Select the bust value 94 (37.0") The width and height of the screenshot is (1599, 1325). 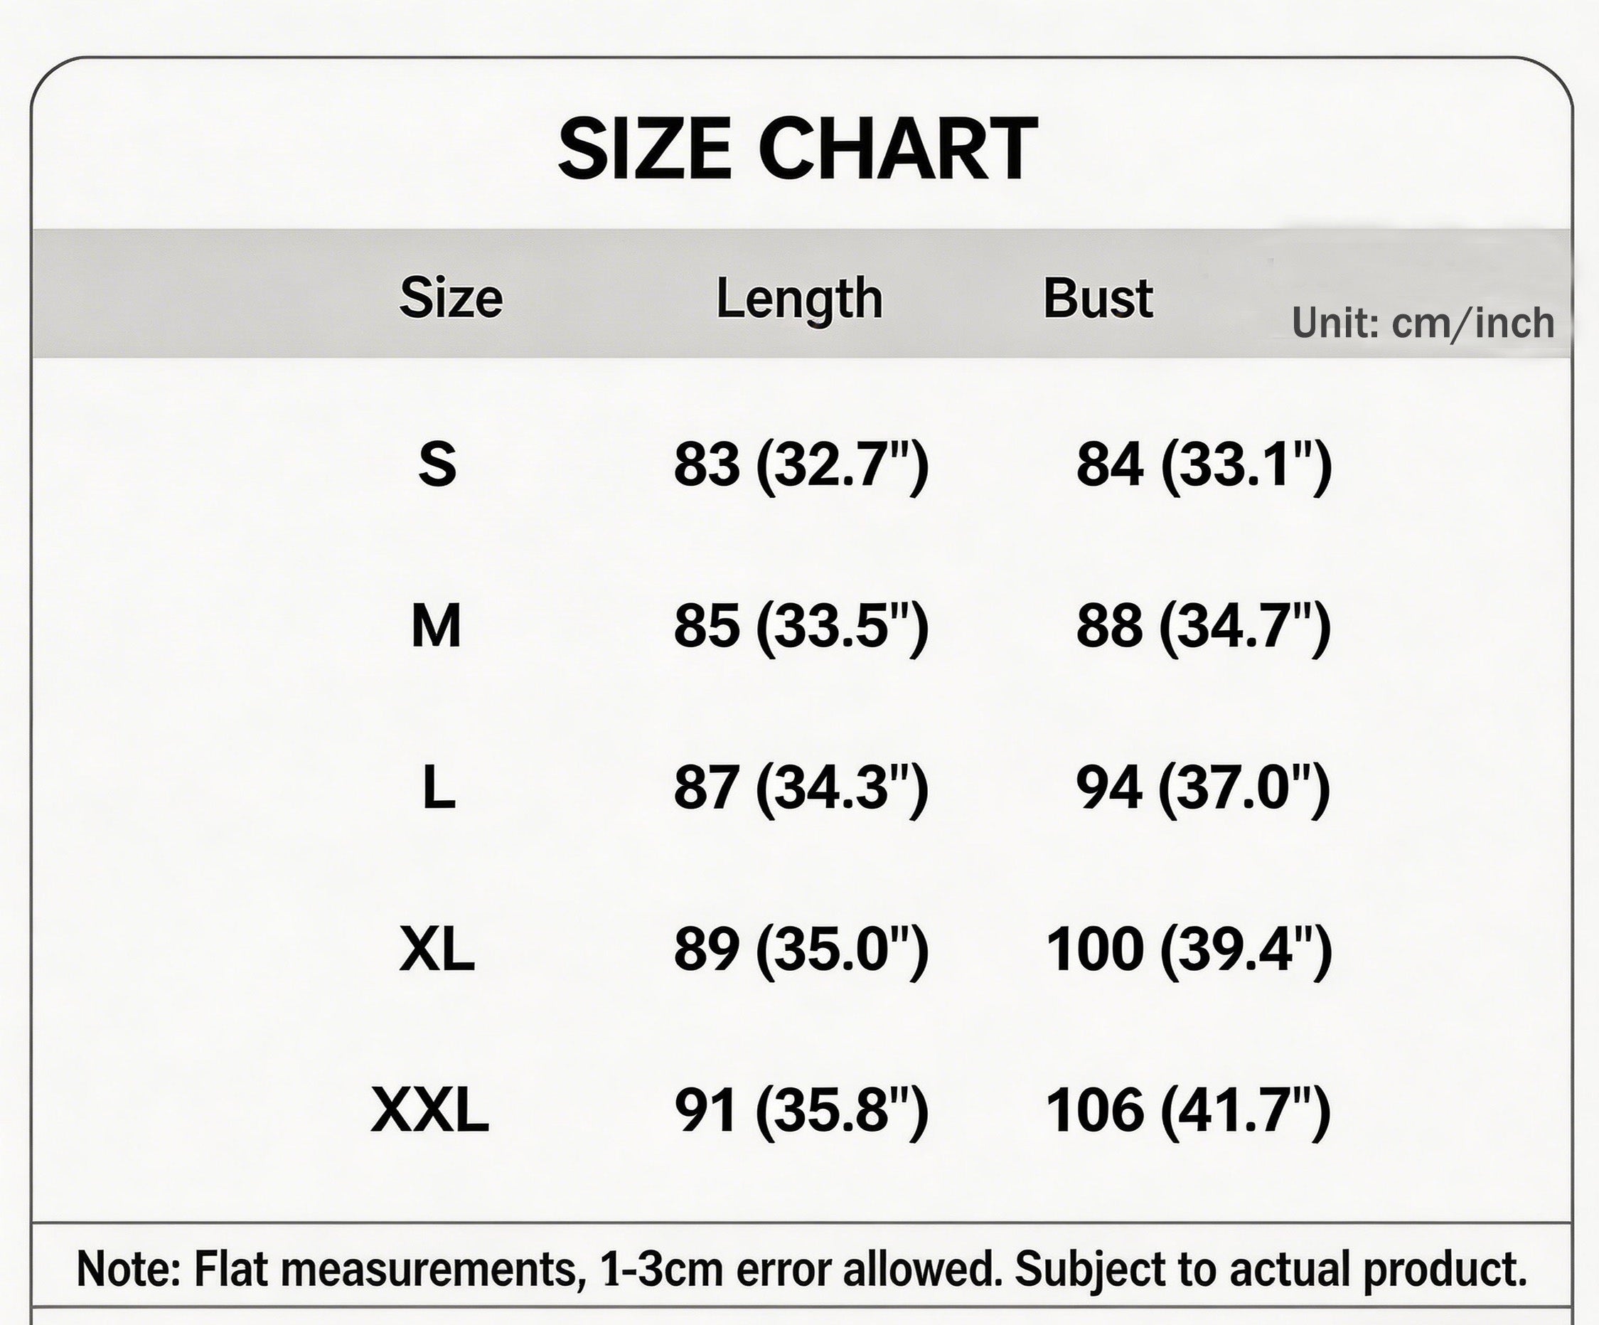(x=1203, y=788)
